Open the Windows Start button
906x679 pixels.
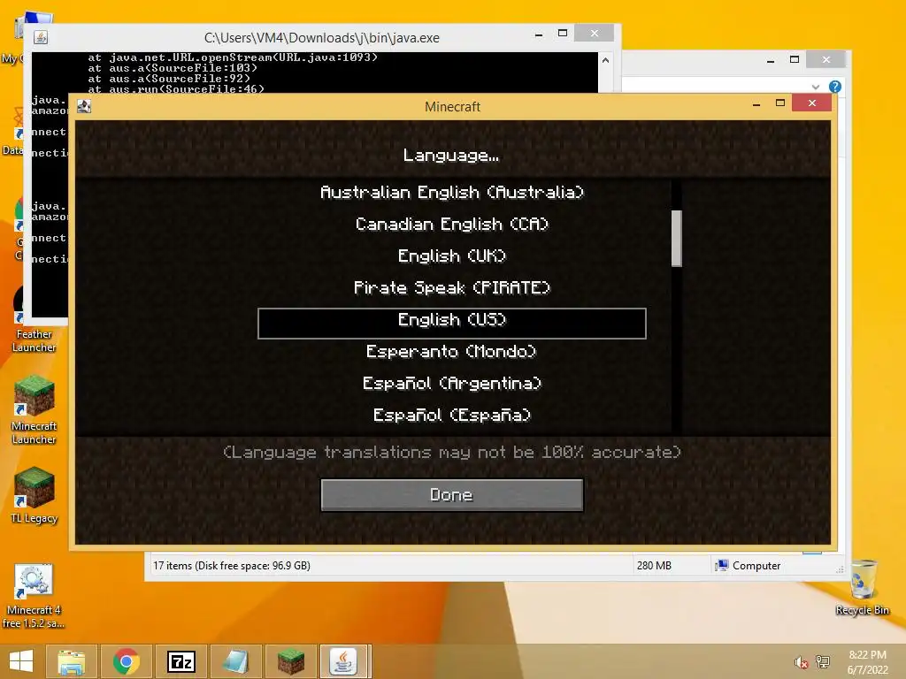[21, 661]
